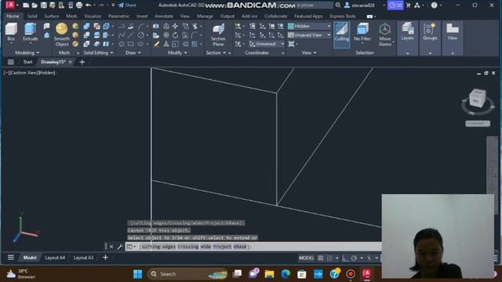Viewport: 502px width, 282px height.
Task: Click the Open file icon in quick access toolbar
Action: pos(35,5)
